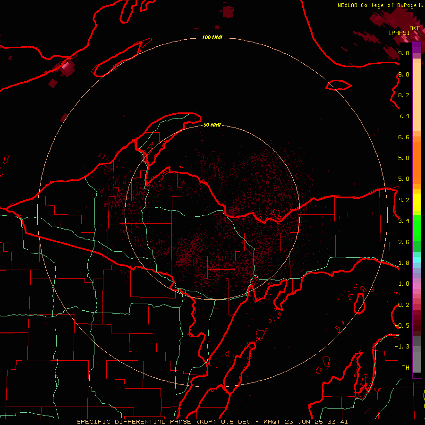Click the "DKD" label above the color scale
The height and width of the screenshot is (425, 425).
[x=415, y=28]
